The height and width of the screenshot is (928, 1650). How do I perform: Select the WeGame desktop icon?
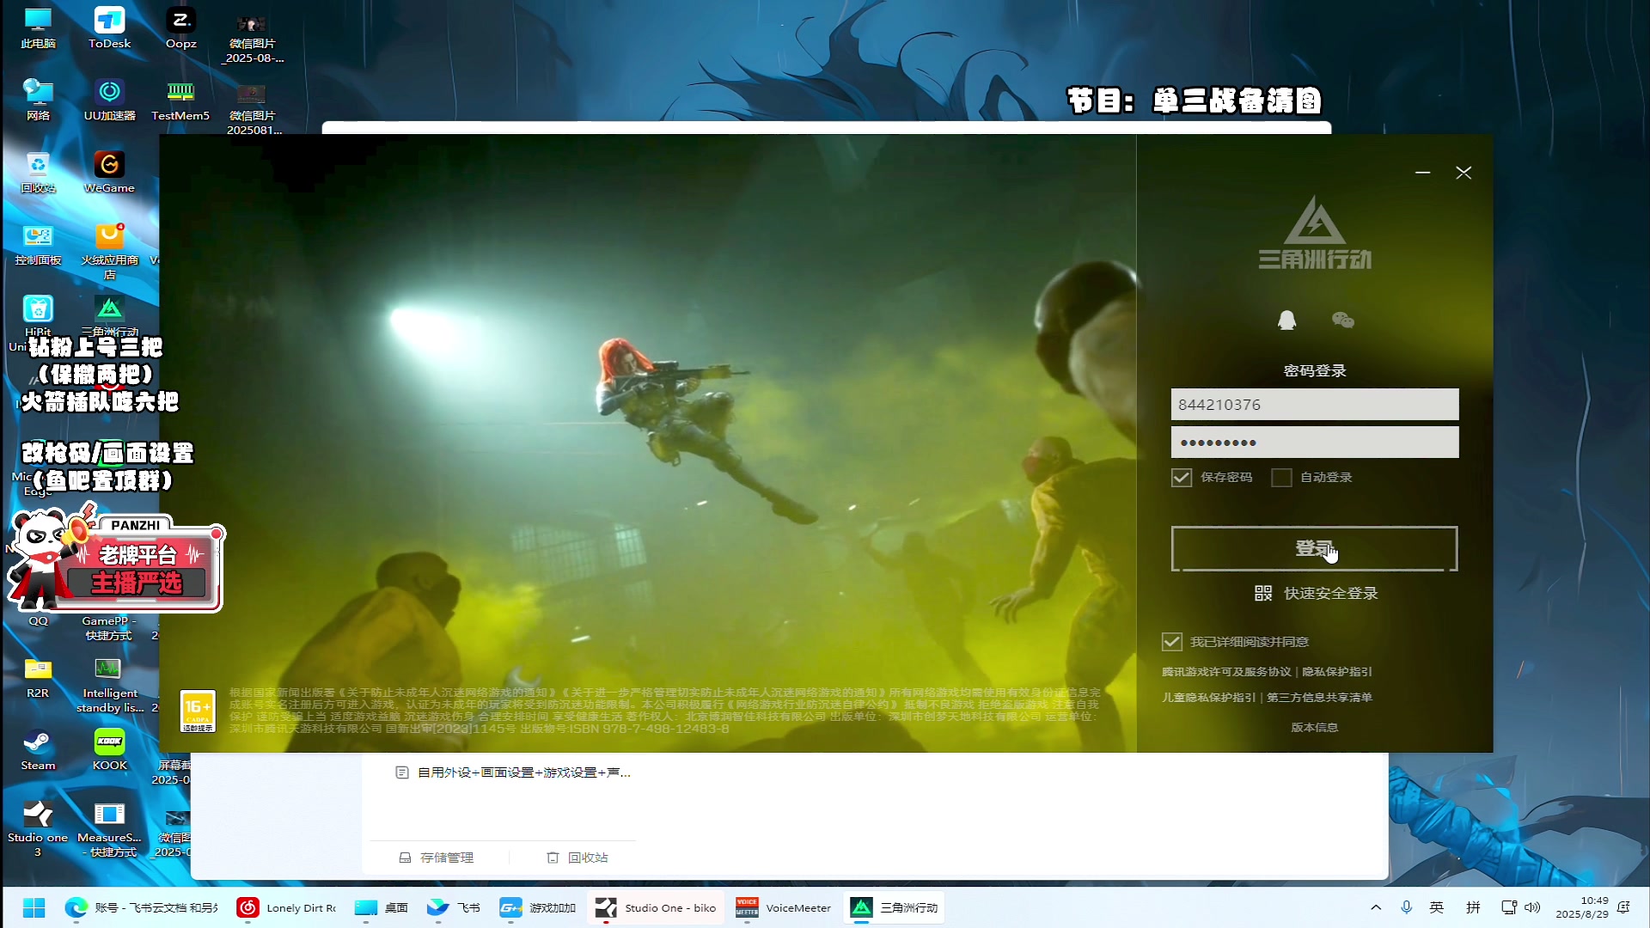(109, 173)
